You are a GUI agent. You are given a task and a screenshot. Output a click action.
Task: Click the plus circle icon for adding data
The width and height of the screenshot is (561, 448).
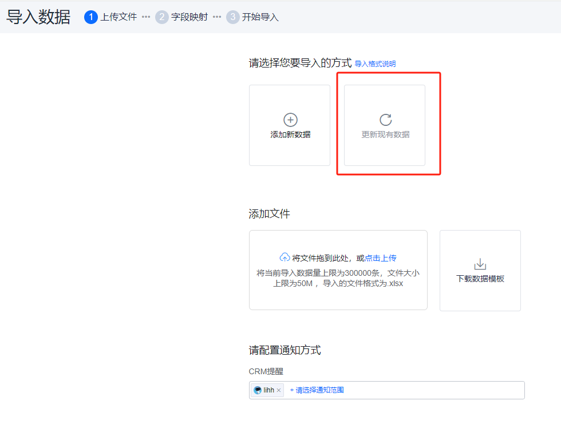tap(290, 120)
